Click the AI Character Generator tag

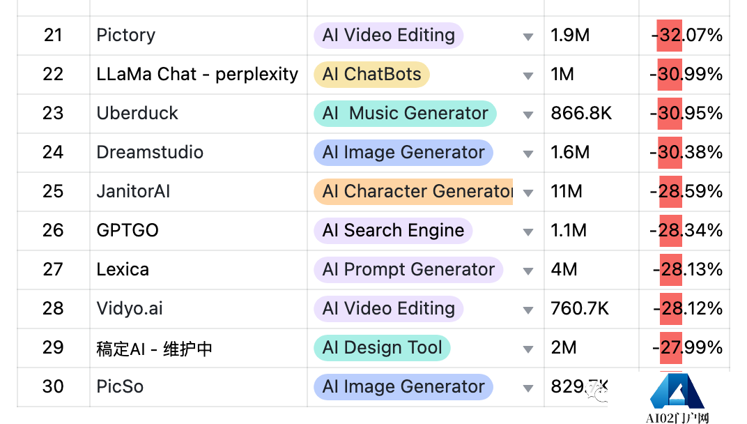[413, 192]
